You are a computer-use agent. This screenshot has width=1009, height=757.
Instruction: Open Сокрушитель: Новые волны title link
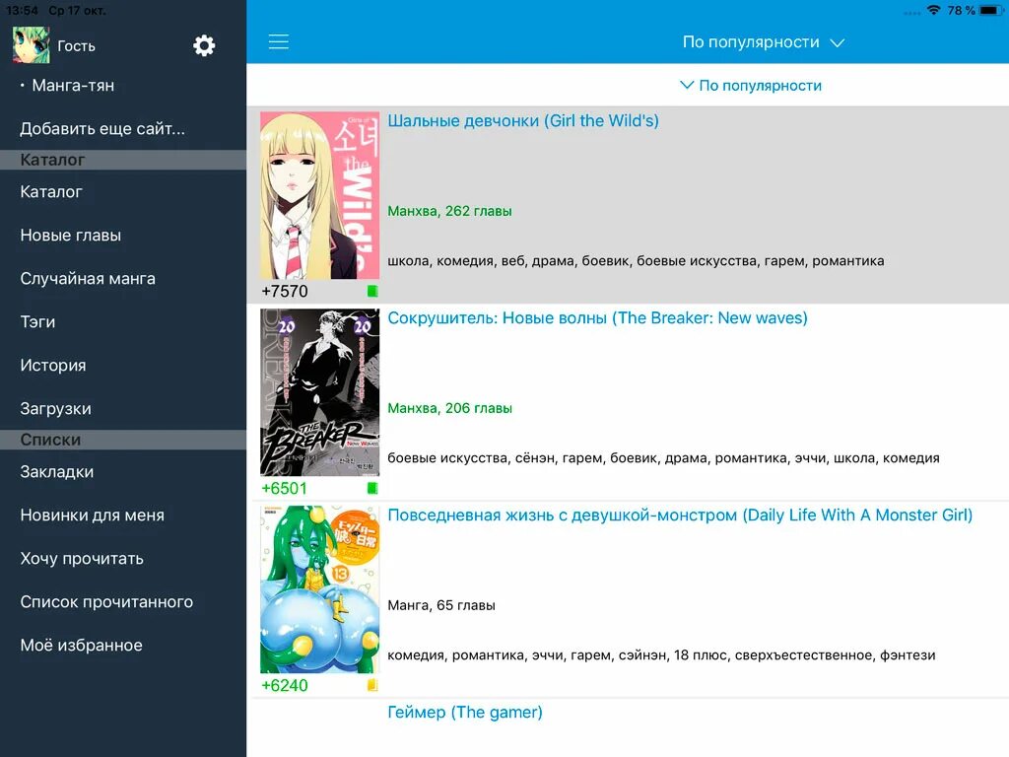[x=597, y=318]
